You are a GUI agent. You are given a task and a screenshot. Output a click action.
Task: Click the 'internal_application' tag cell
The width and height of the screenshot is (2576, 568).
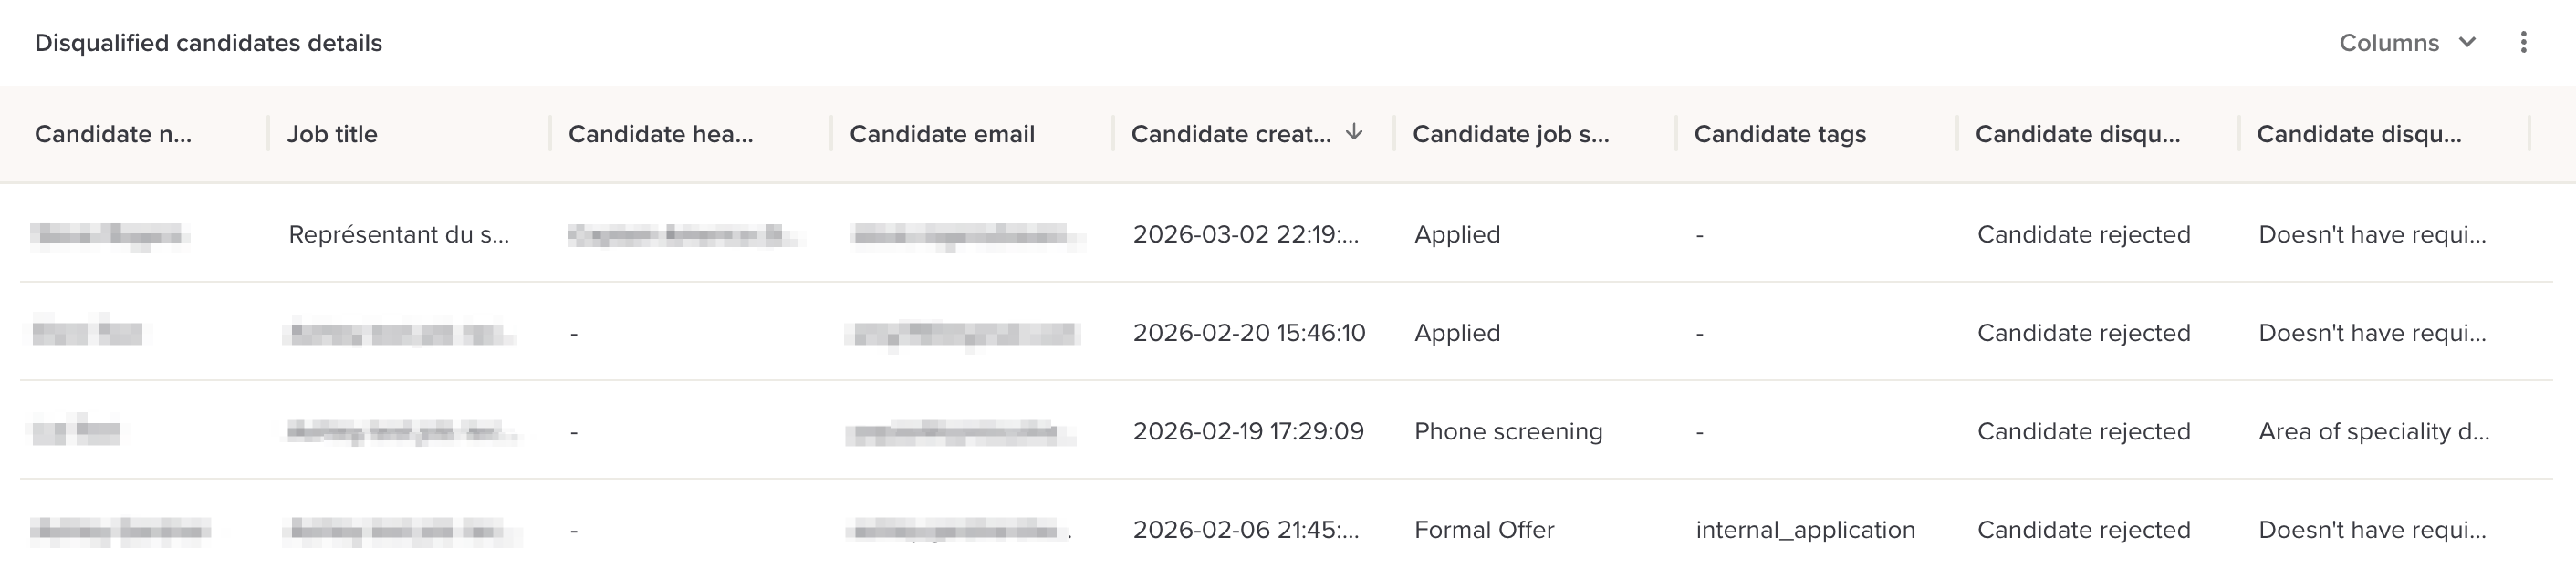click(x=1805, y=530)
